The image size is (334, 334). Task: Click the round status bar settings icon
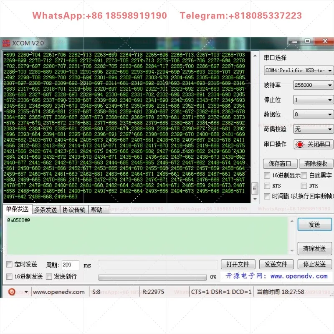(12, 291)
